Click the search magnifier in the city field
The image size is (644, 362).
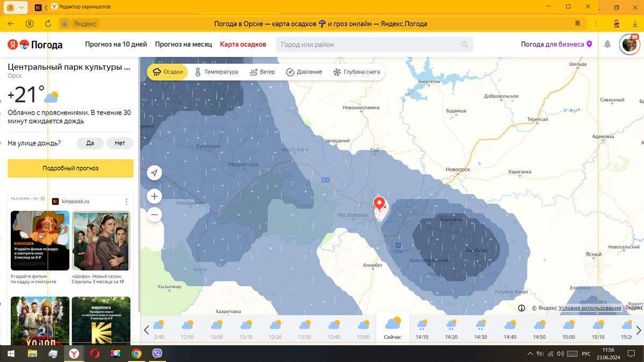click(x=465, y=45)
